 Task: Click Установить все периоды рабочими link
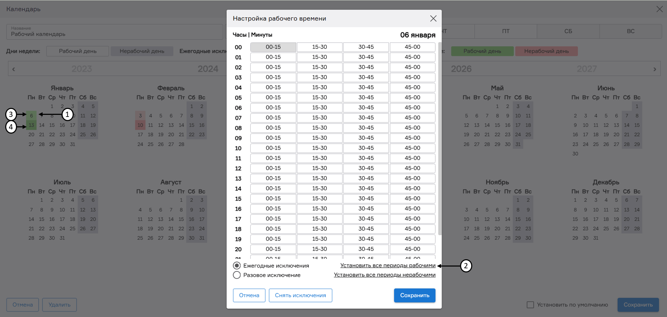[x=388, y=266]
